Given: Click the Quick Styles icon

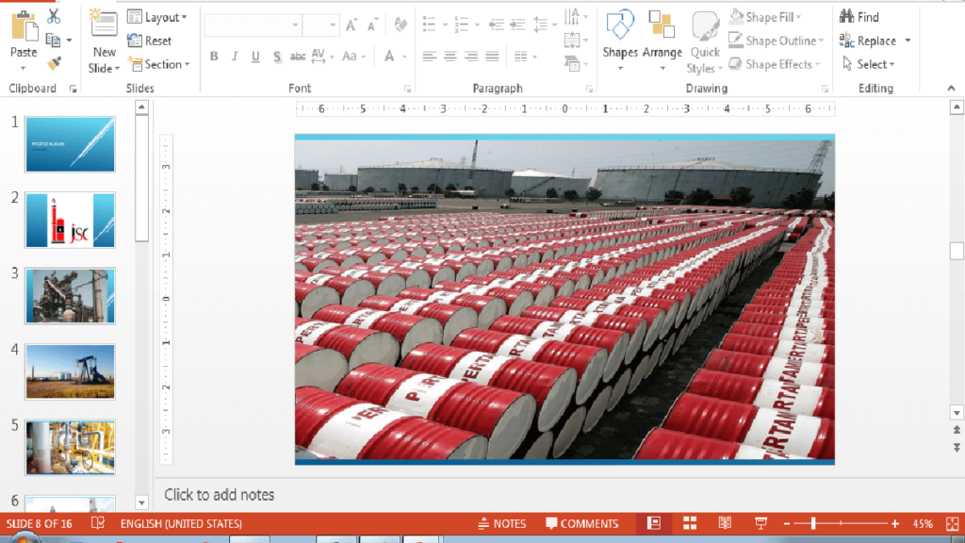Looking at the screenshot, I should coord(705,27).
